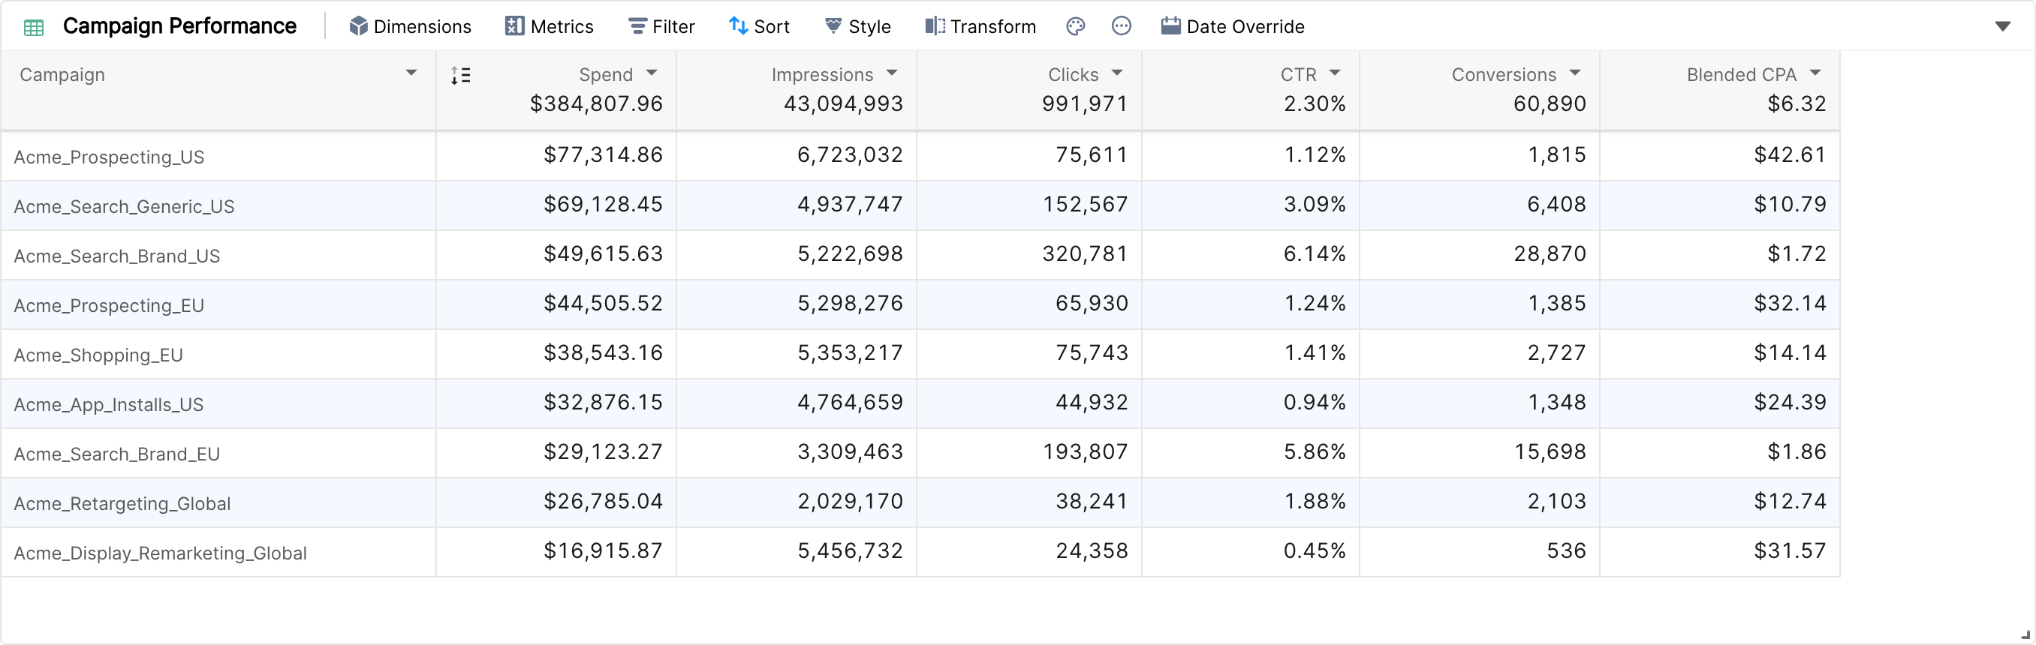Click the conversions value 15,698
Screen dimensions: 2036x645
point(1550,452)
